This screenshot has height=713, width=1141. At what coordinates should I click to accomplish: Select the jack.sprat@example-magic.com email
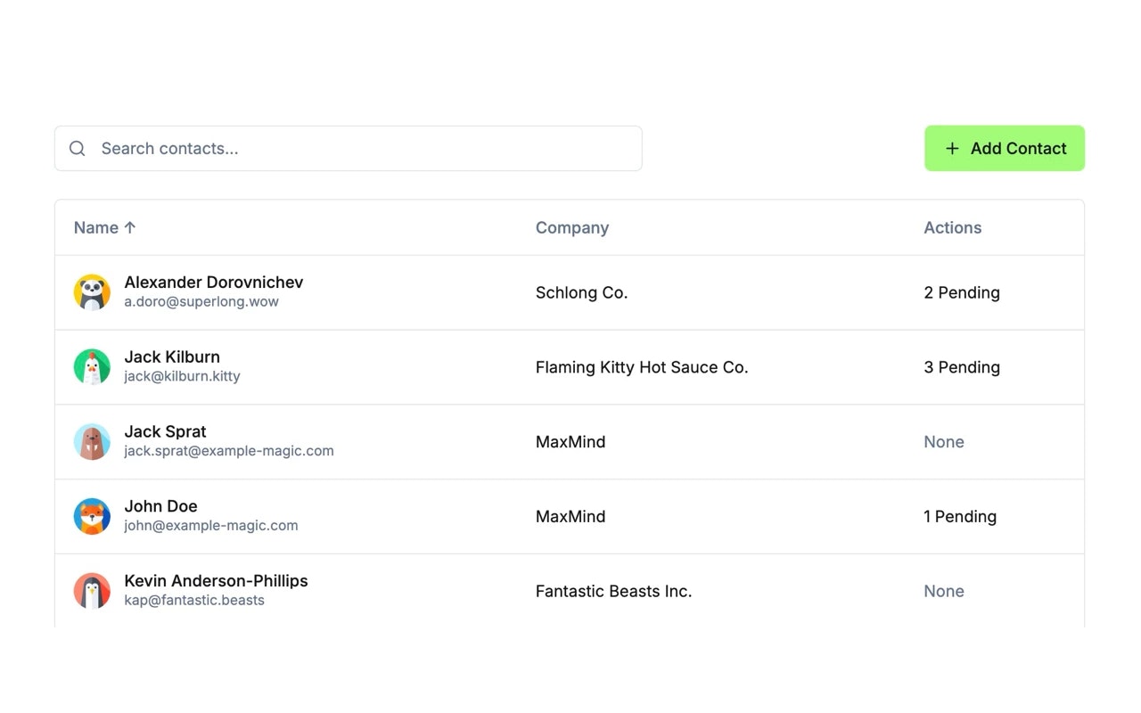[x=229, y=451]
